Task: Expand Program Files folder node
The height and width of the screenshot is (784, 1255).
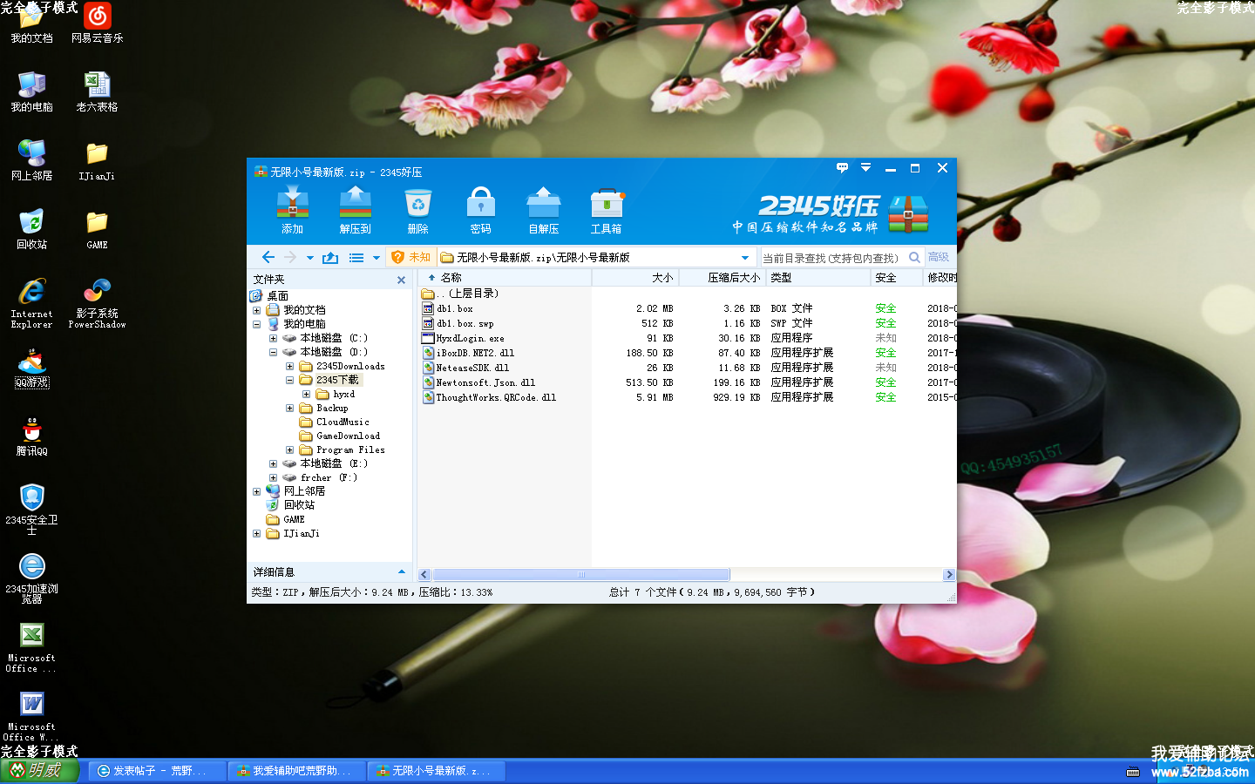Action: click(289, 449)
